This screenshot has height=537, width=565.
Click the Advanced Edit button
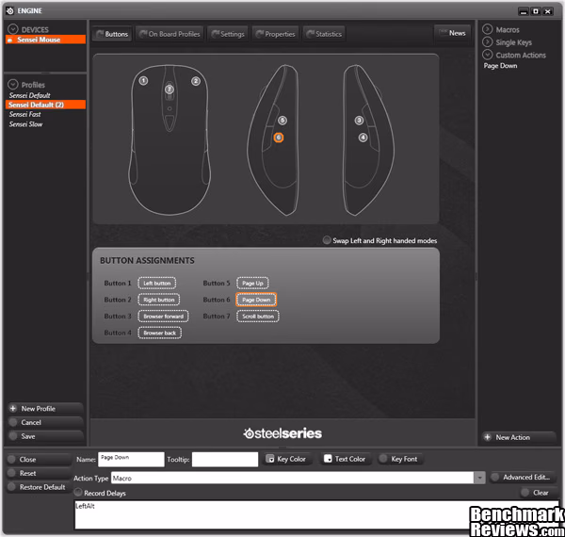[524, 477]
